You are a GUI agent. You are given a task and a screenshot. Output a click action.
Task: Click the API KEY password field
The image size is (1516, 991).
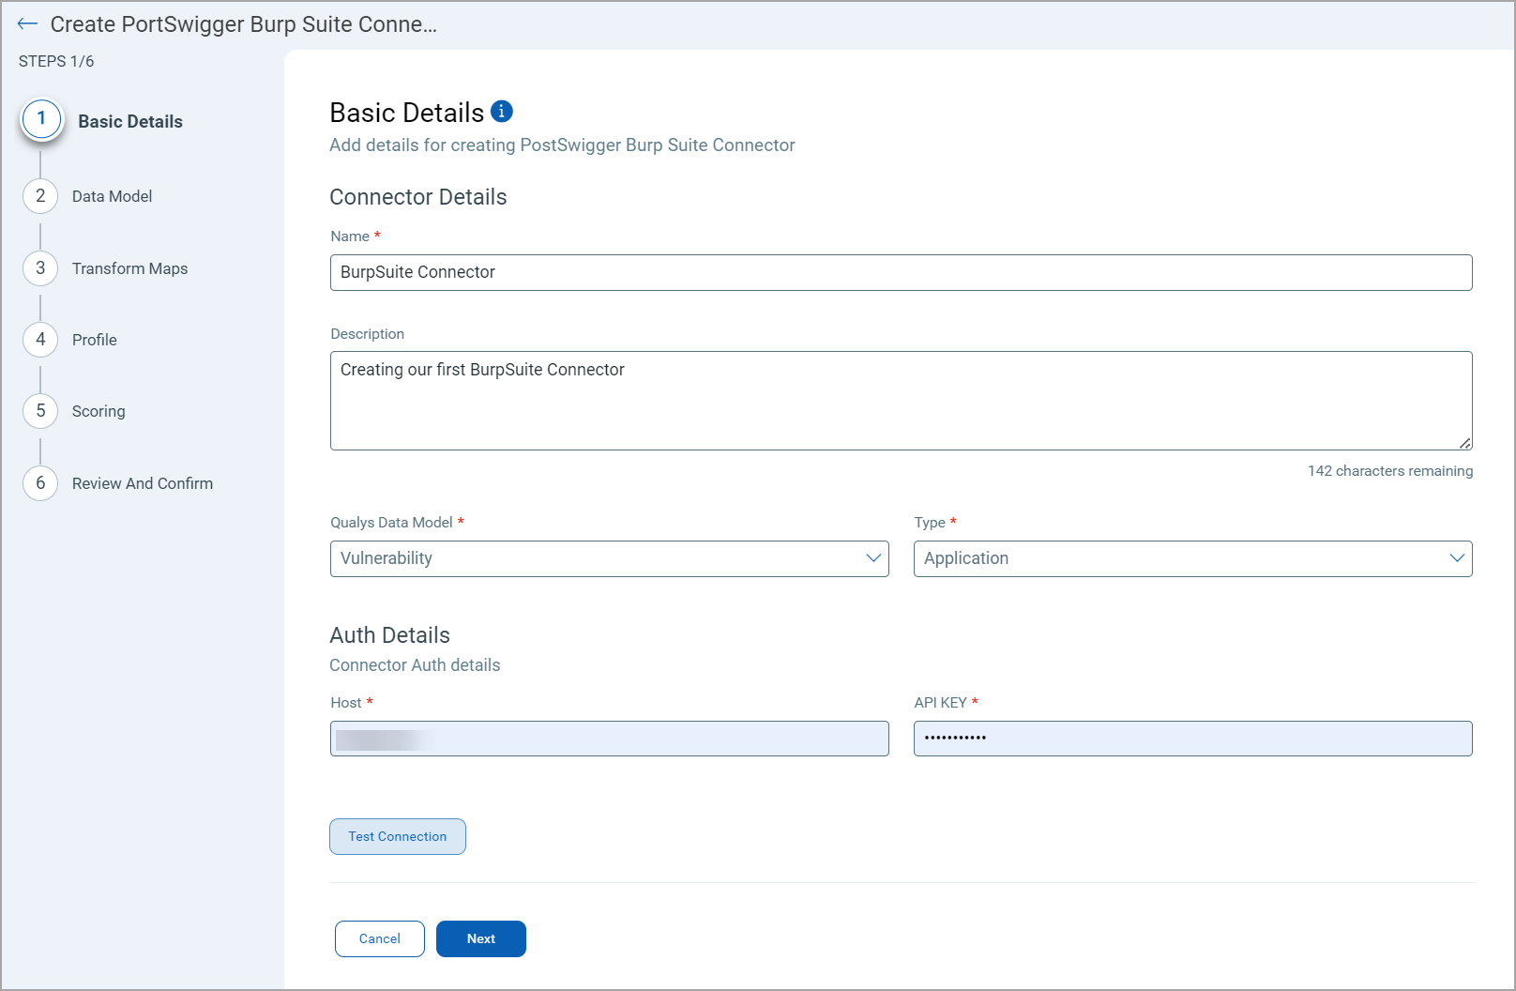pos(1192,739)
